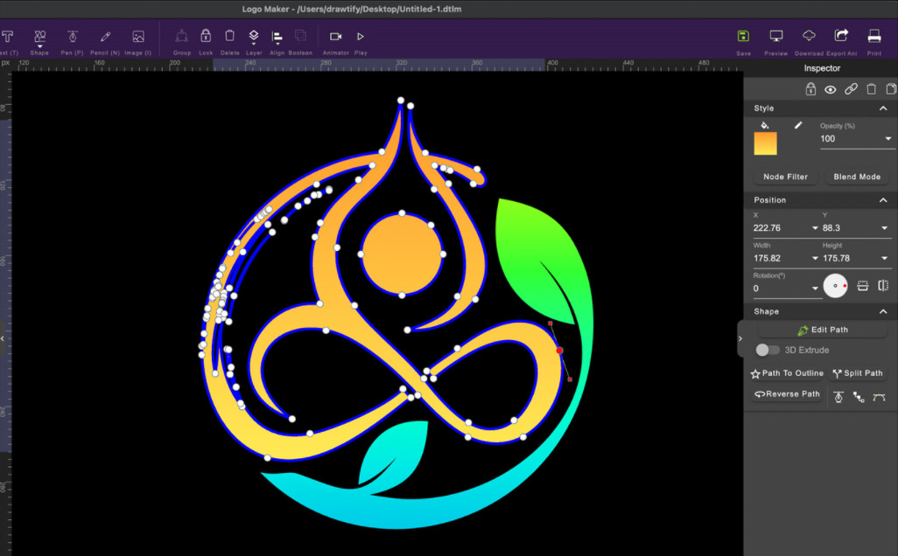Click the Download cloud icon

pos(809,36)
